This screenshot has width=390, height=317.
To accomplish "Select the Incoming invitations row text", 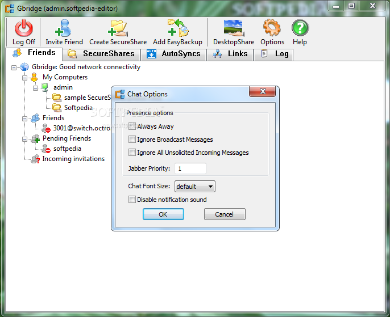I will click(x=73, y=159).
